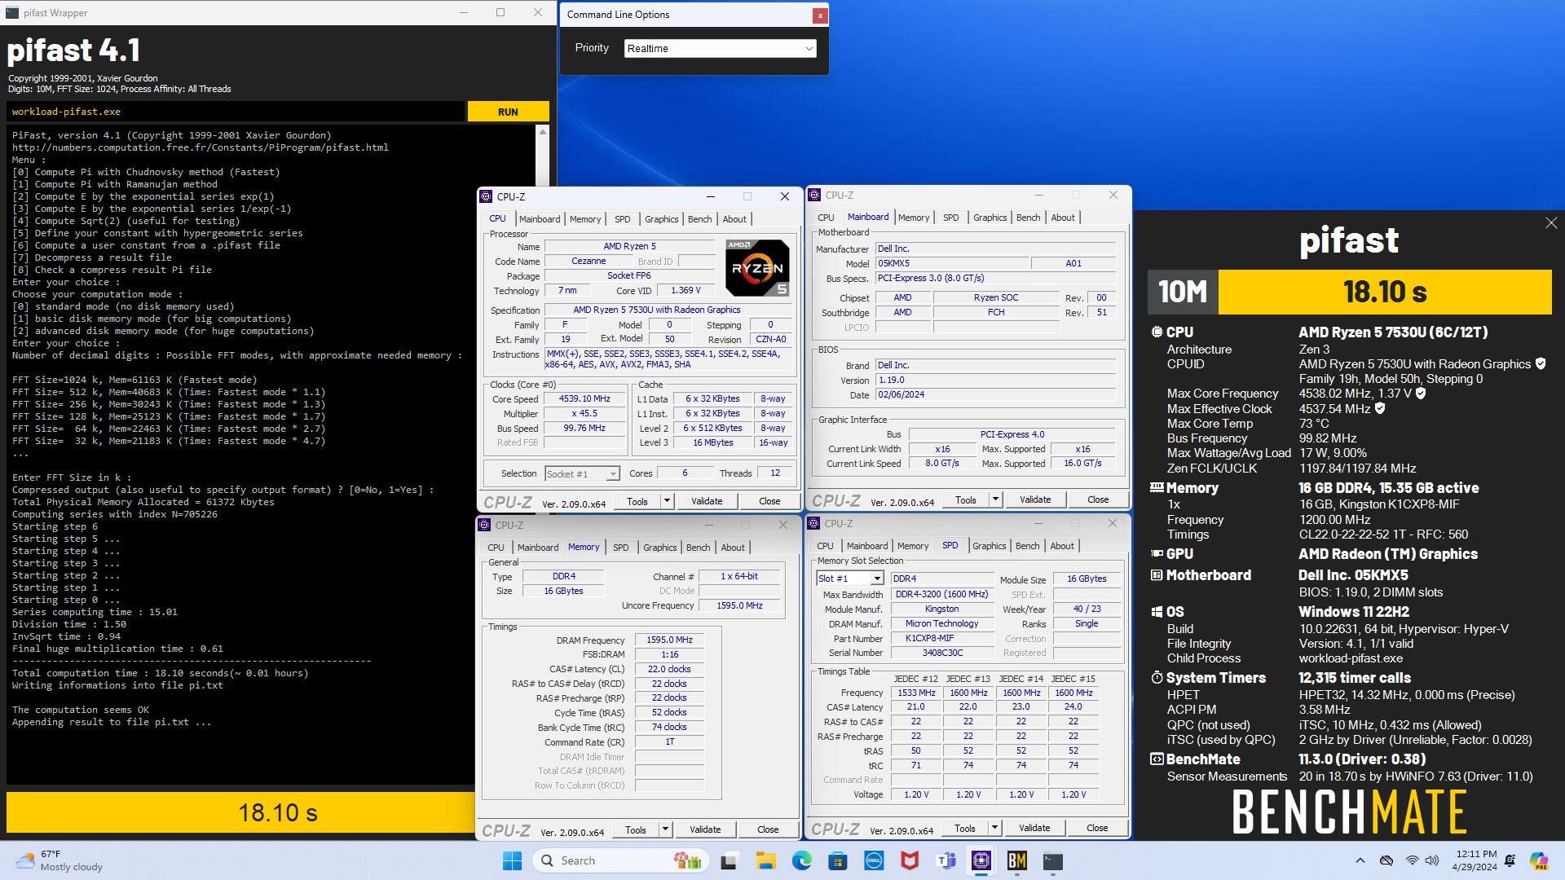This screenshot has height=880, width=1565.
Task: Open File Explorer from the taskbar
Action: (765, 860)
